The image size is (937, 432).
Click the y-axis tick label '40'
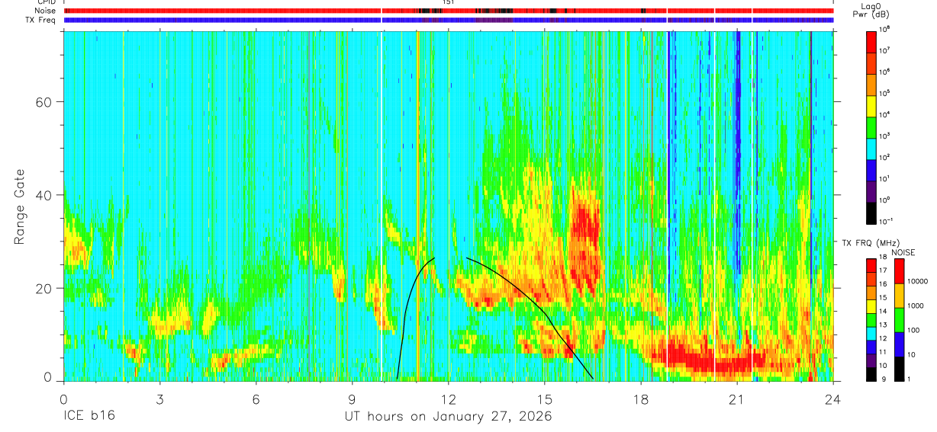(44, 194)
